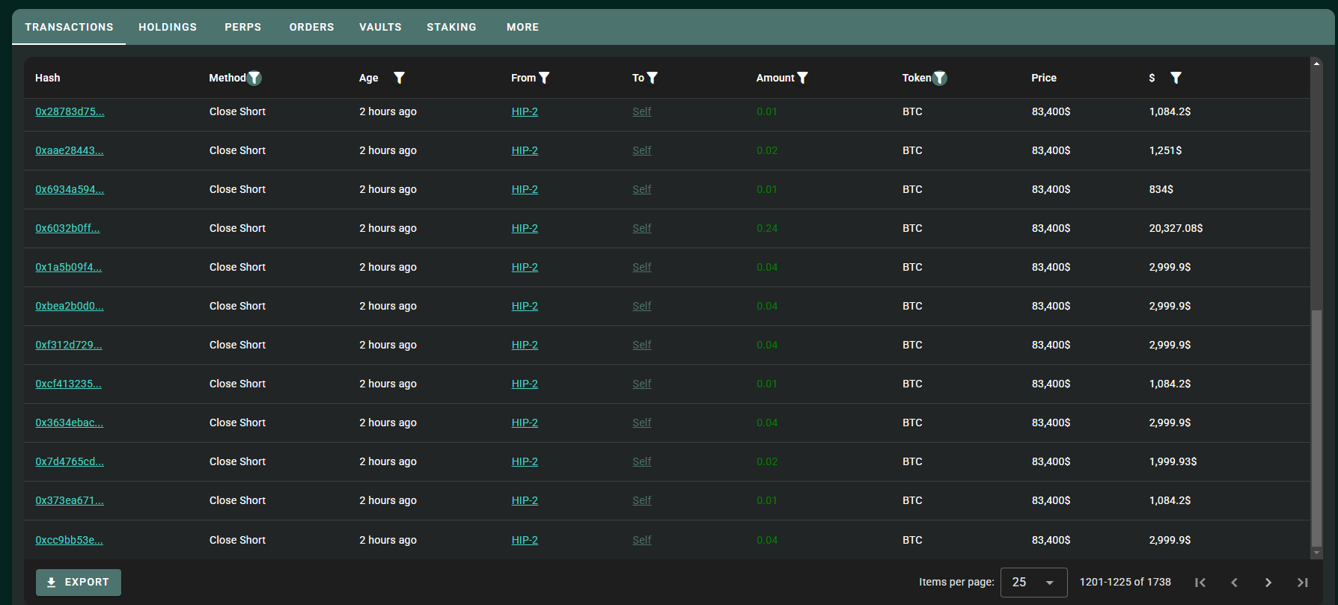Open transaction hash 0x28783d75...
This screenshot has width=1338, height=605.
pos(70,111)
